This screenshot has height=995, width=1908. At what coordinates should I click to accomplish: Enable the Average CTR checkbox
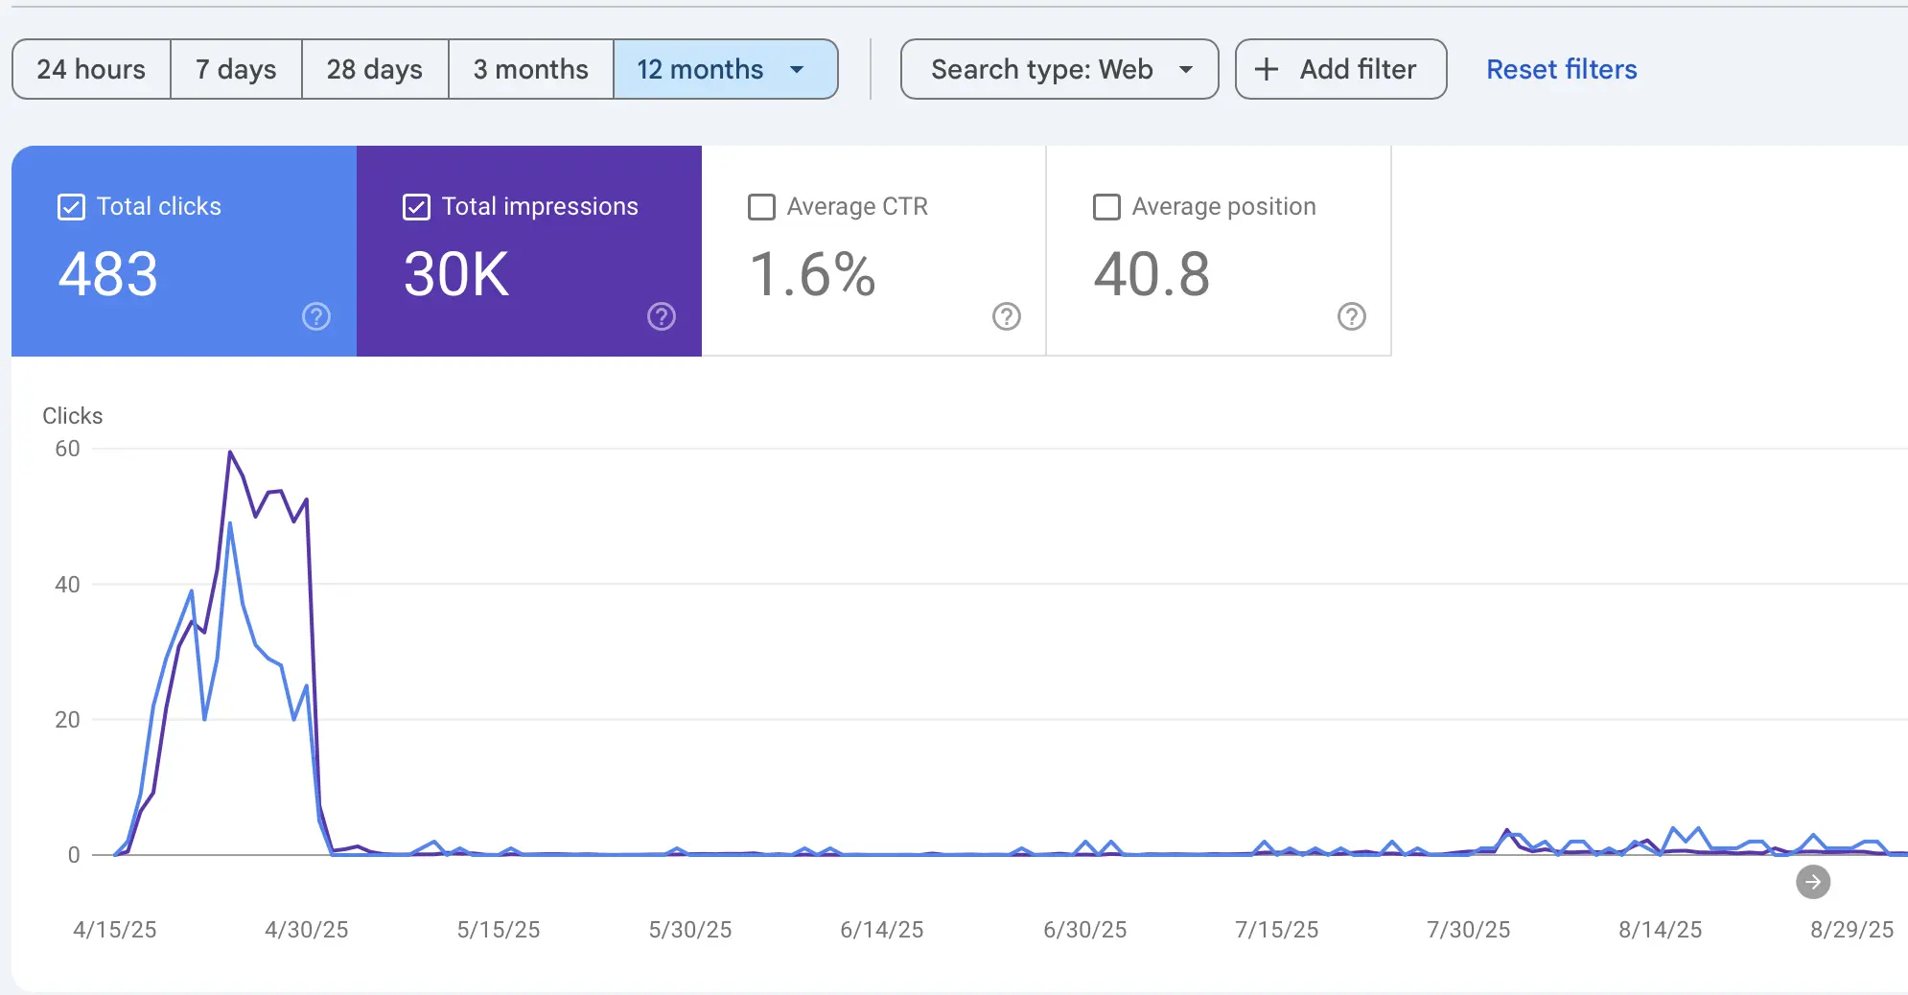(x=761, y=207)
